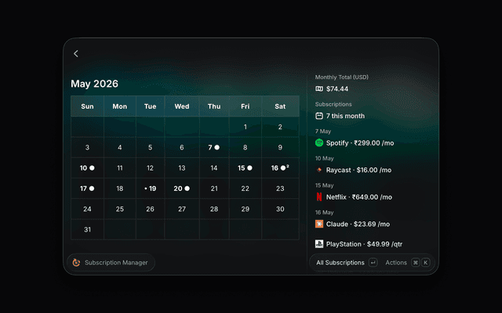This screenshot has height=313, width=502.
Task: Click the calendar icon beside 7 this month
Action: pyautogui.click(x=319, y=116)
